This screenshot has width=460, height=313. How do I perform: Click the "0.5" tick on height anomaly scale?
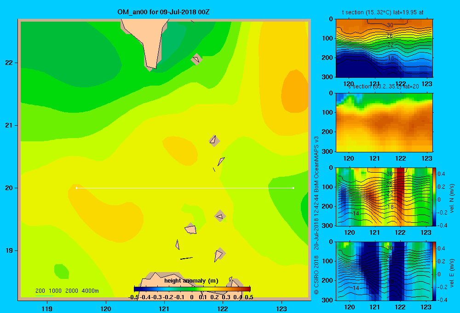pyautogui.click(x=249, y=297)
